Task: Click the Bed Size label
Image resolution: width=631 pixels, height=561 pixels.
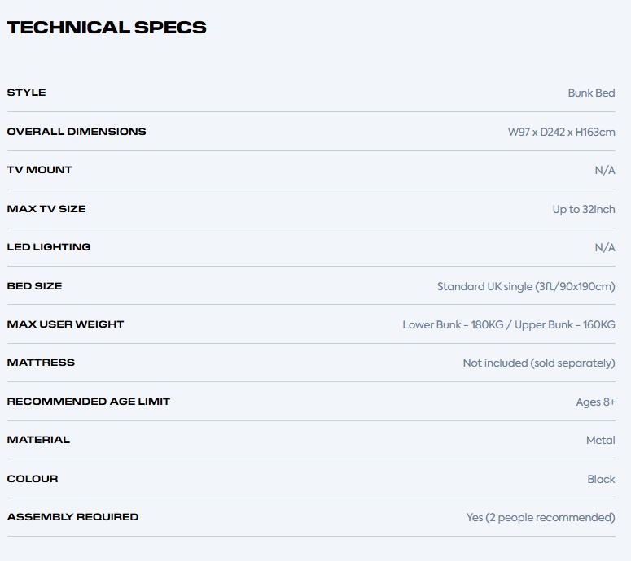Action: (34, 286)
